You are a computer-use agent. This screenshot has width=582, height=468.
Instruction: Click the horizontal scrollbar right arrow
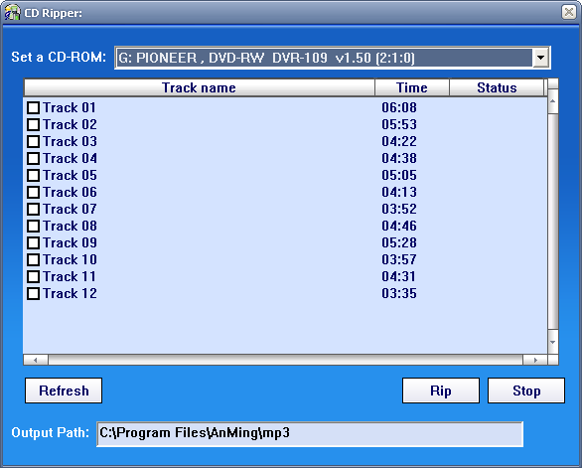coord(535,360)
